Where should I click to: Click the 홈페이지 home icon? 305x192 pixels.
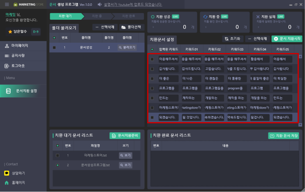coord(7,183)
